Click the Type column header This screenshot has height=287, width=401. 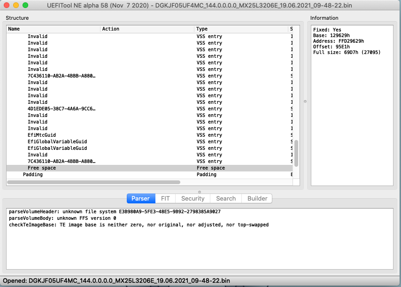(x=241, y=29)
